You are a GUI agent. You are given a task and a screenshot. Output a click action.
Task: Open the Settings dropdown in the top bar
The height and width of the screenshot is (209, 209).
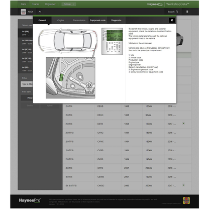pos(69,4)
